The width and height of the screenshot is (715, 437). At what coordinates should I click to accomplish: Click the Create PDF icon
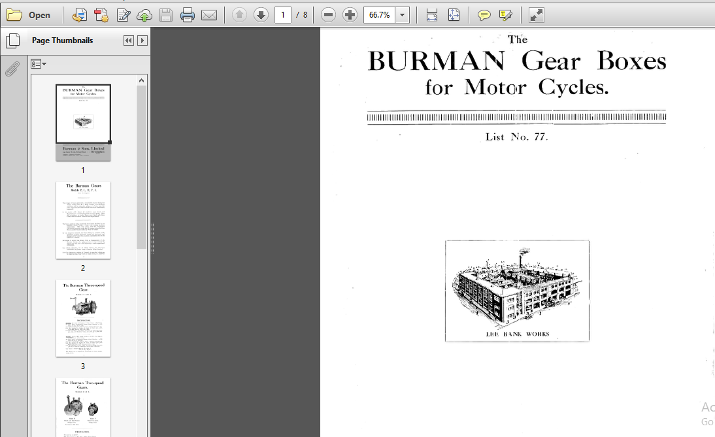point(101,15)
